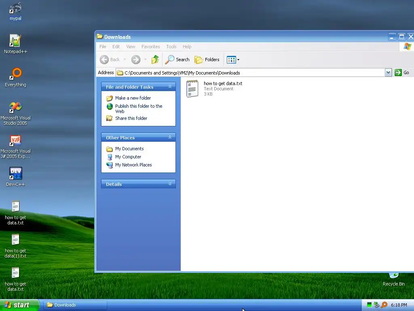Click the green square tray icon
This screenshot has width=414, height=311.
pos(370,305)
